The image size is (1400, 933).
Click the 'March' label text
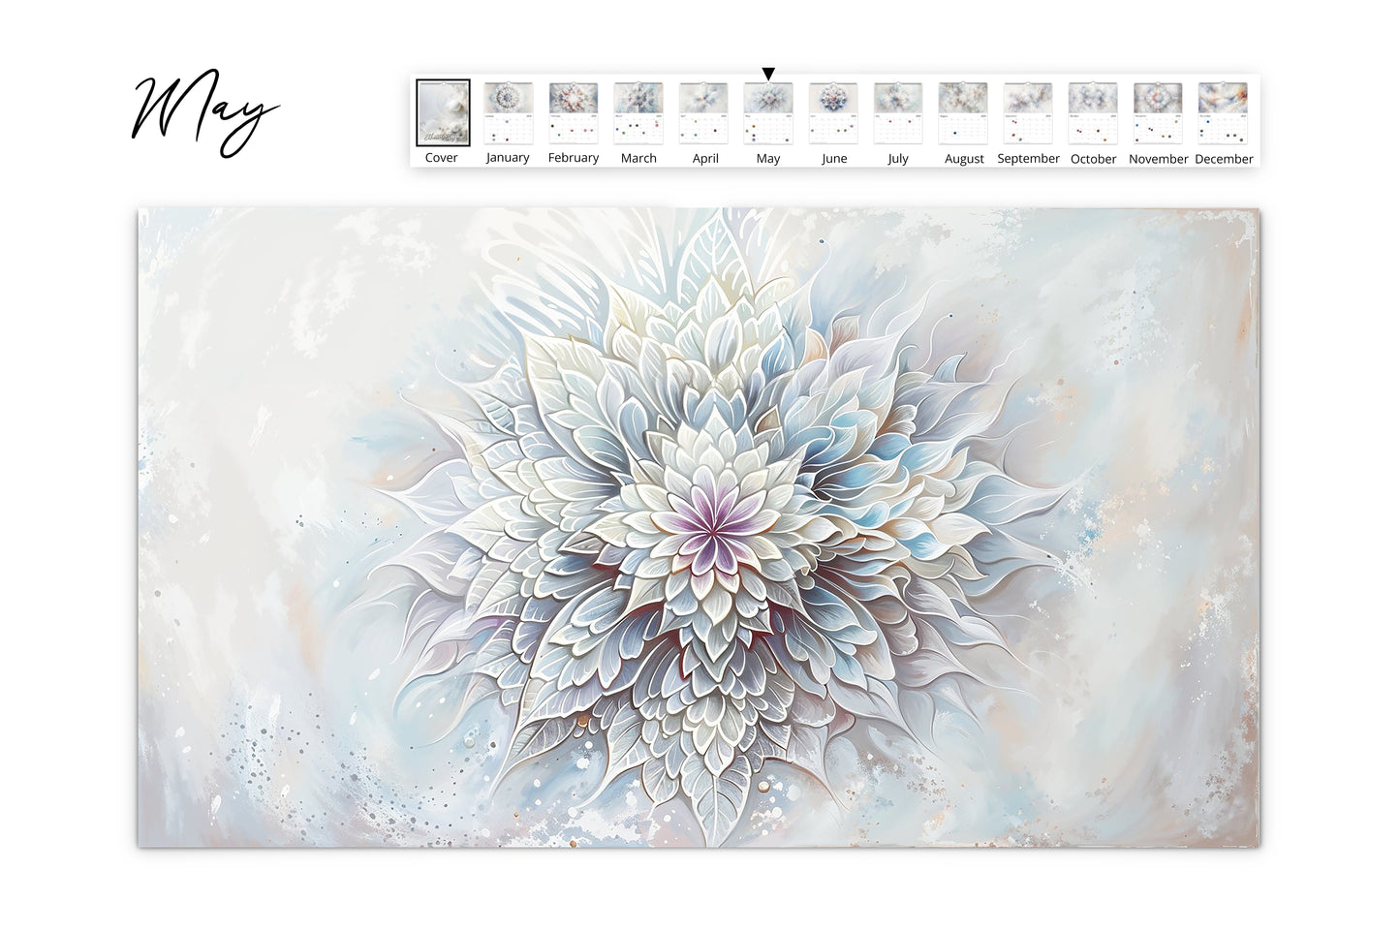(638, 158)
